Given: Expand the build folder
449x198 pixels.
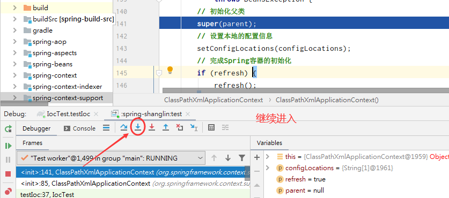Looking at the screenshot, I should coord(15,7).
